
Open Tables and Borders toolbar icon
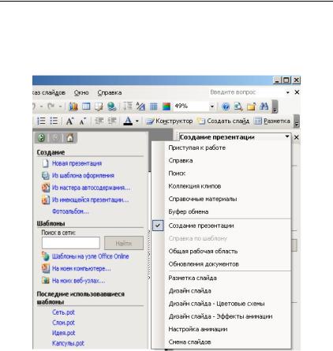click(99, 106)
